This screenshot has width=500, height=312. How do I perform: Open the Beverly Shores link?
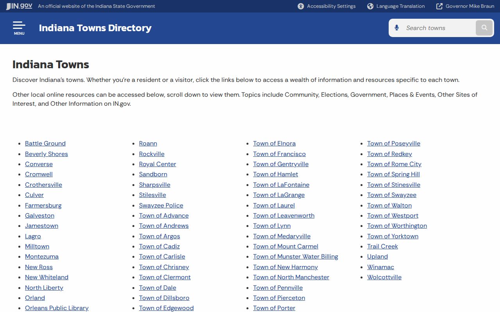point(46,154)
